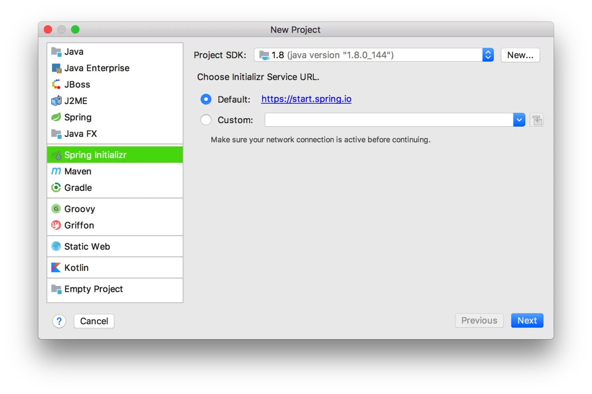Select Groovy label in list
The image size is (592, 394).
(80, 209)
